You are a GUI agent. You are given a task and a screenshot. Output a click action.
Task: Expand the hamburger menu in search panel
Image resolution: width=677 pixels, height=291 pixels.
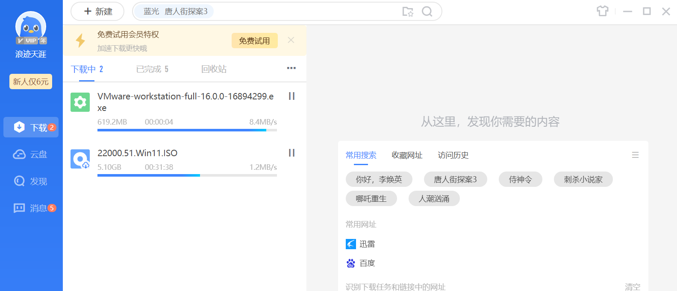coord(635,155)
